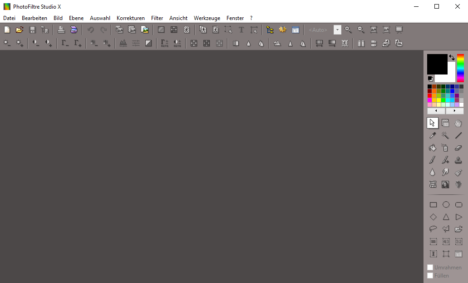Enable the Füllen checkbox
The width and height of the screenshot is (468, 283).
click(x=430, y=276)
